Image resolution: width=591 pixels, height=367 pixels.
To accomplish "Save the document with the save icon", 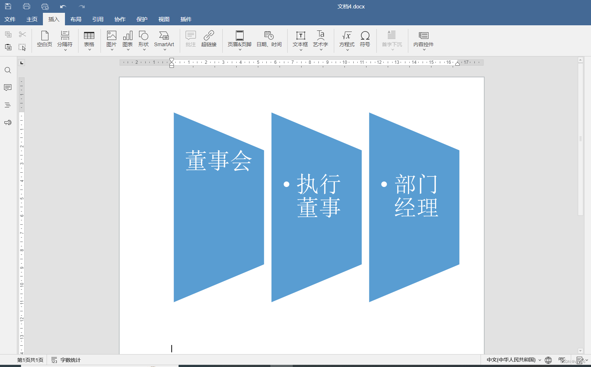I will (x=8, y=6).
